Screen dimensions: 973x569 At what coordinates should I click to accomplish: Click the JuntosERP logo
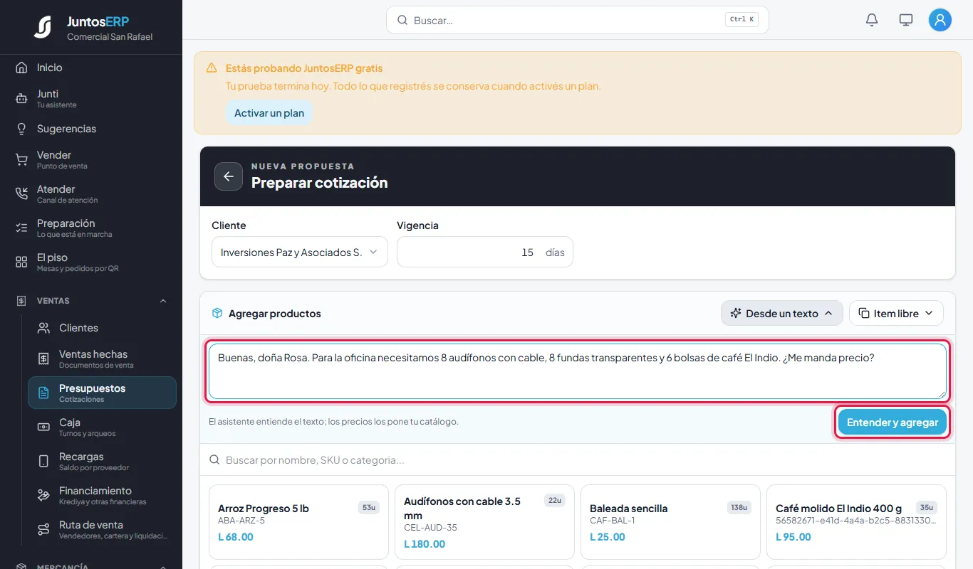point(43,27)
